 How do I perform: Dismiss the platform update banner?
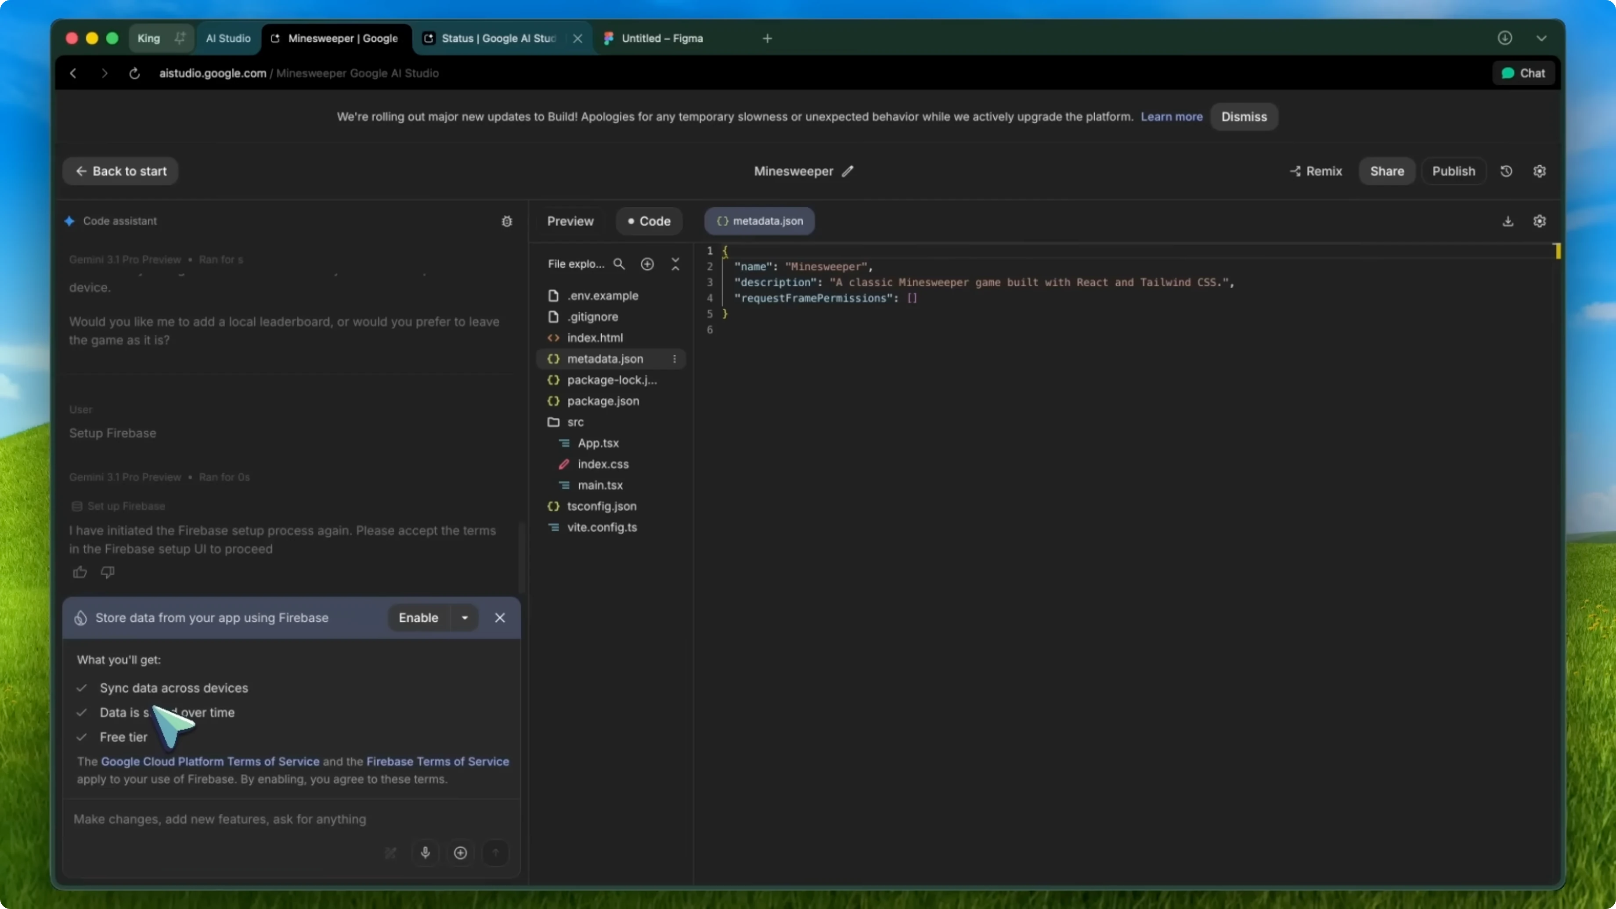tap(1244, 117)
